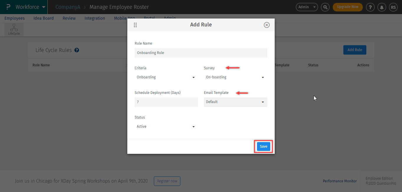Viewport: 402px width, 192px height.
Task: Expand the Email Template dropdown
Action: tap(235, 102)
